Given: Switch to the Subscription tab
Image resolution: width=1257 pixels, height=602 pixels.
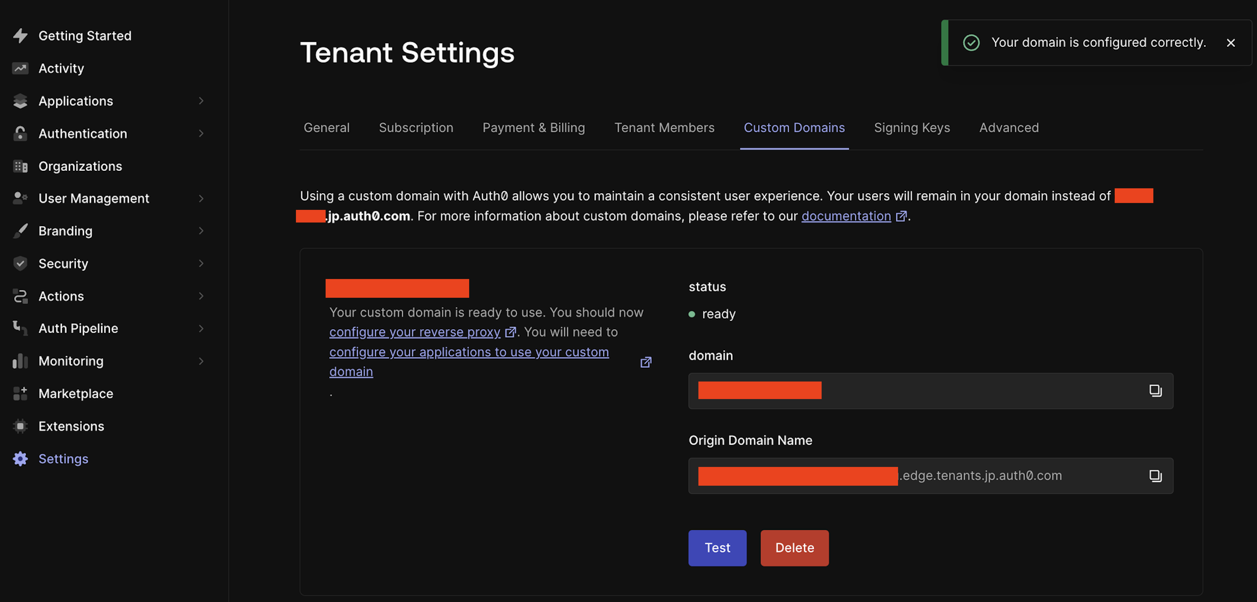Looking at the screenshot, I should pyautogui.click(x=416, y=127).
